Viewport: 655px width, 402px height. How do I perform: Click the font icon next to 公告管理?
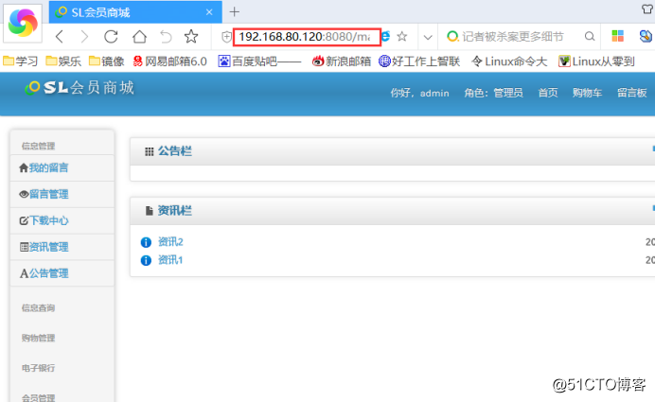(24, 273)
